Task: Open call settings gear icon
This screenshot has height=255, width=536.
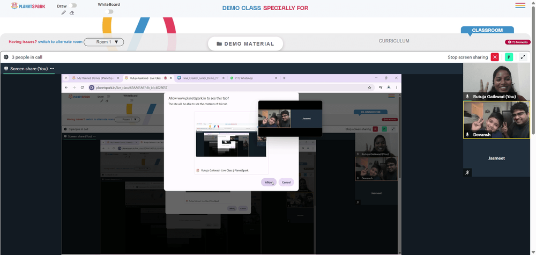Action: tap(6, 57)
